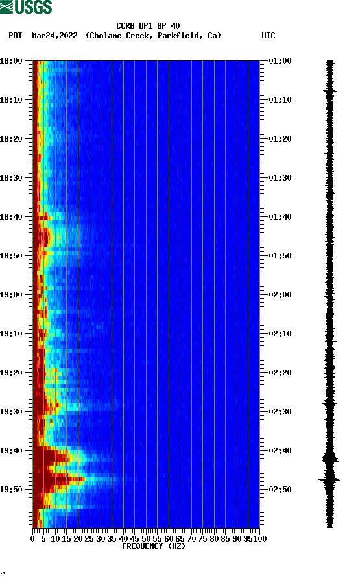The image size is (358, 580).
Task: Click the seismogram burst near 02:28 UTC
Action: coord(330,403)
